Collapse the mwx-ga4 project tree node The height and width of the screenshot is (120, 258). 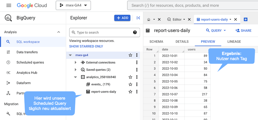pyautogui.click(x=70, y=55)
